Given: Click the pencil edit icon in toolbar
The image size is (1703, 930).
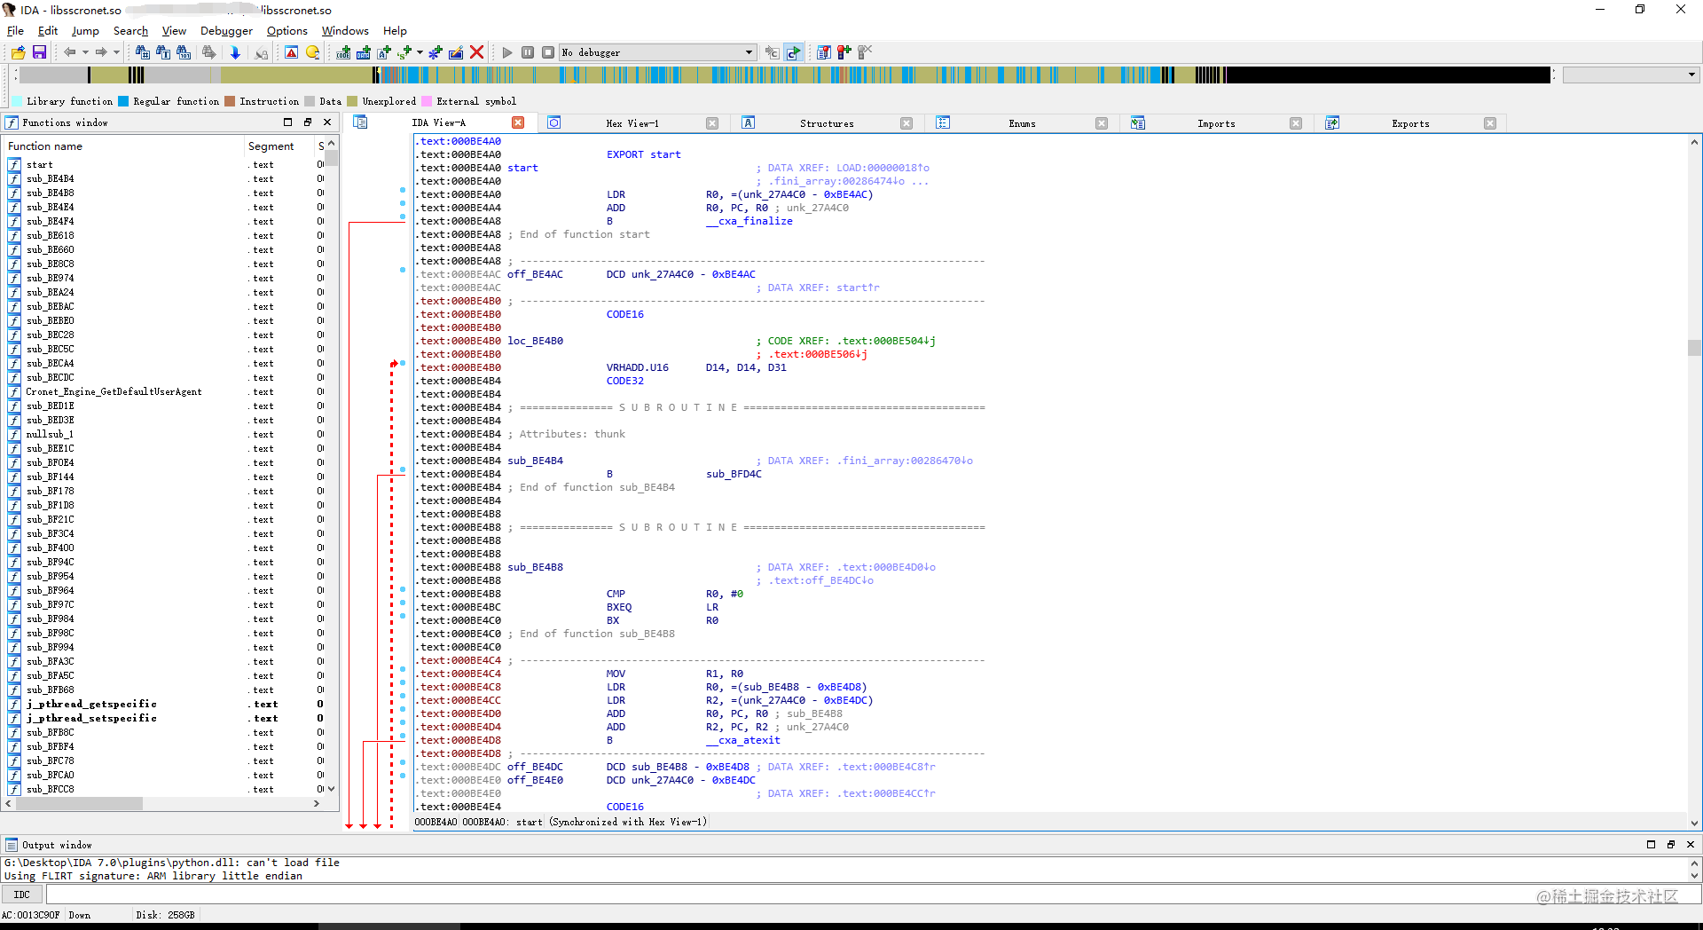Looking at the screenshot, I should pos(456,52).
